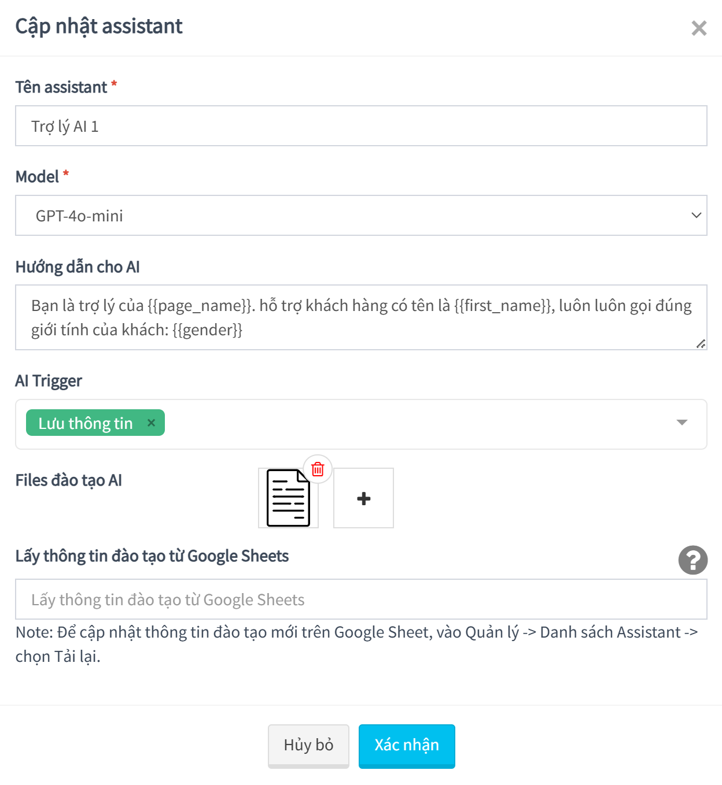Click the textarea resize handle corner
Viewport: 722px width, 785px height.
701,343
